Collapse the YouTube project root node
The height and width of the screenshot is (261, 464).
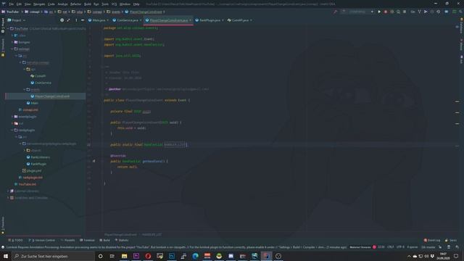8,29
